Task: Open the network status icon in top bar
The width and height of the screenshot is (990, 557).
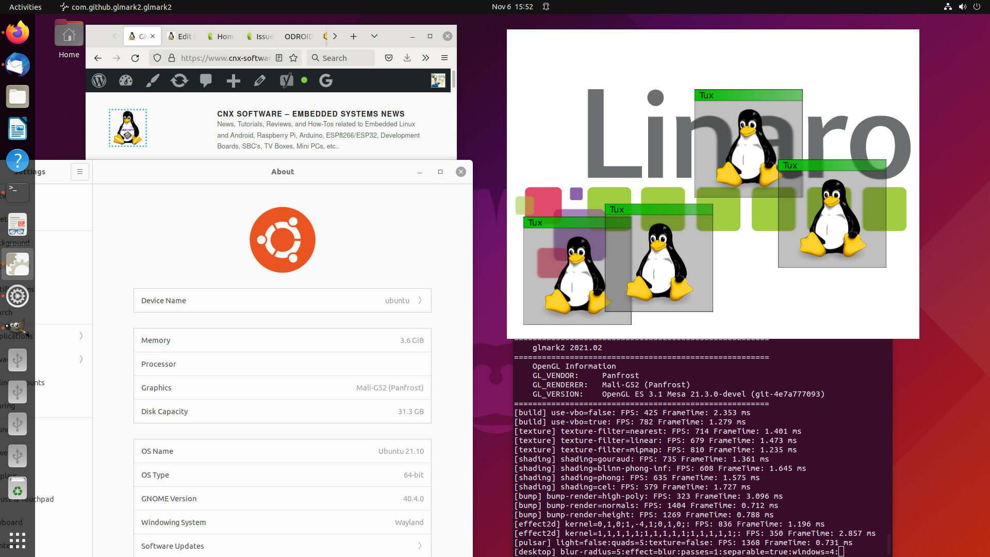Action: point(948,7)
